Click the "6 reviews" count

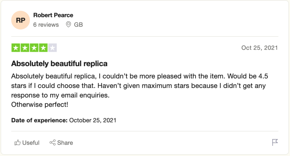point(46,25)
